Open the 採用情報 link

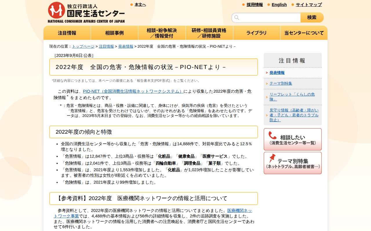[x=255, y=5]
